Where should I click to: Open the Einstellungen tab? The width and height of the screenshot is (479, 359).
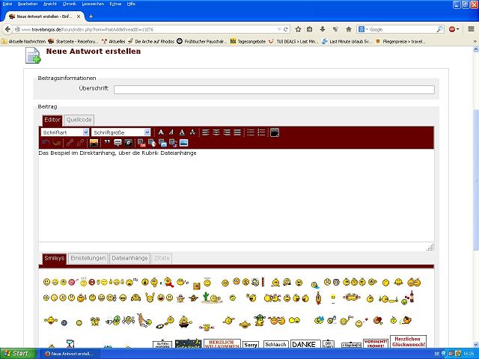tap(88, 258)
